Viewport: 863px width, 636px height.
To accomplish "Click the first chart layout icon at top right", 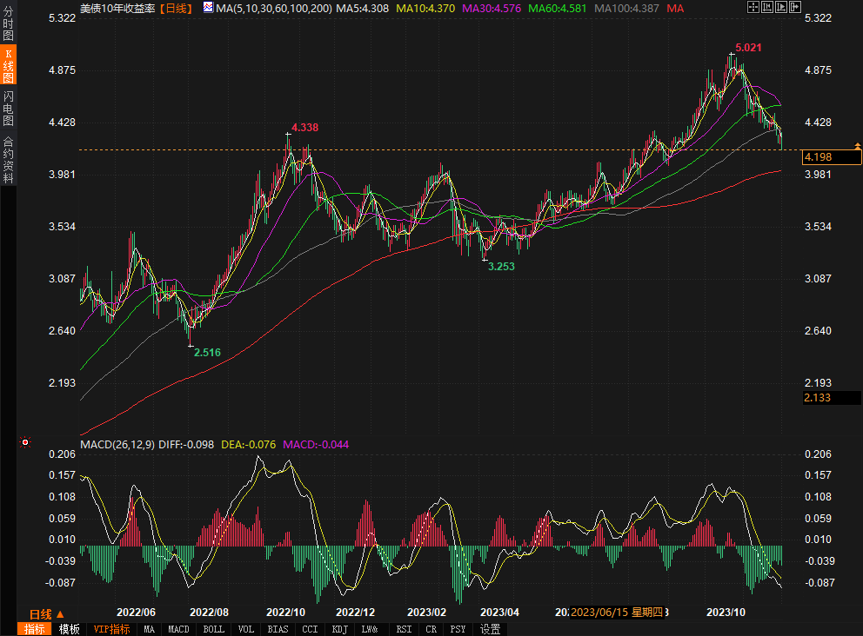I will click(755, 7).
